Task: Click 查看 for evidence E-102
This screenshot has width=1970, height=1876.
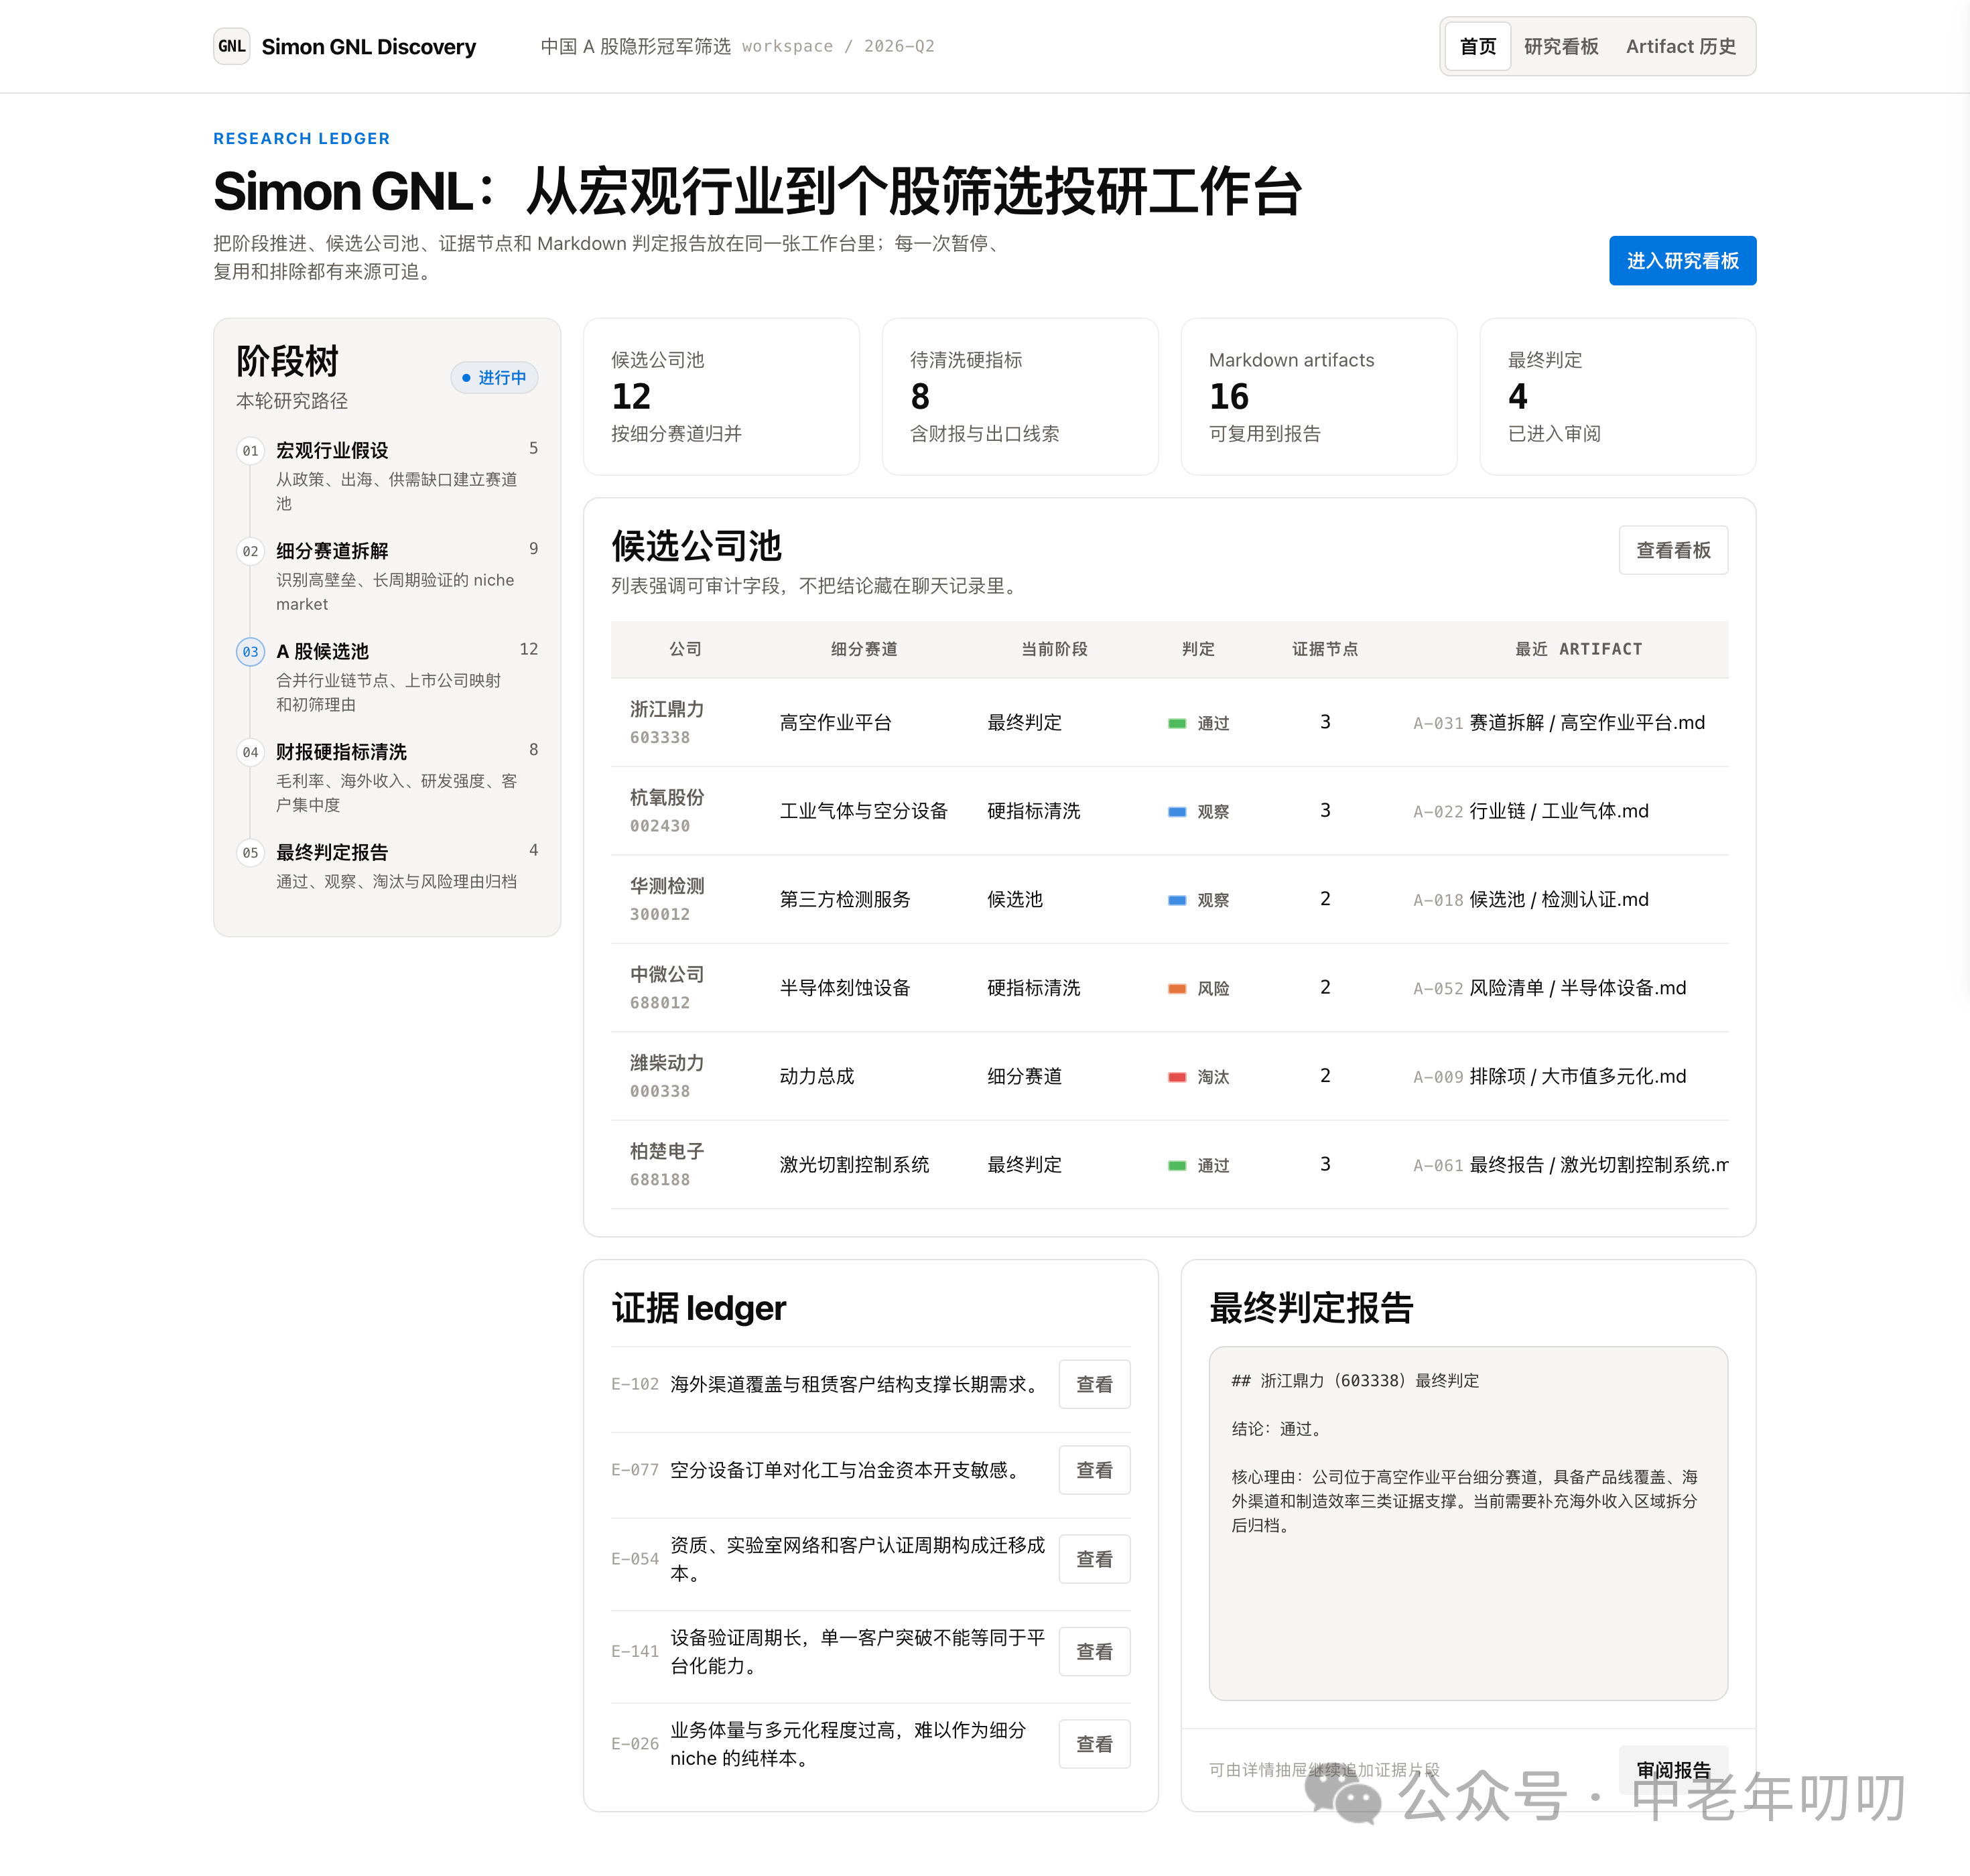Action: (1094, 1384)
